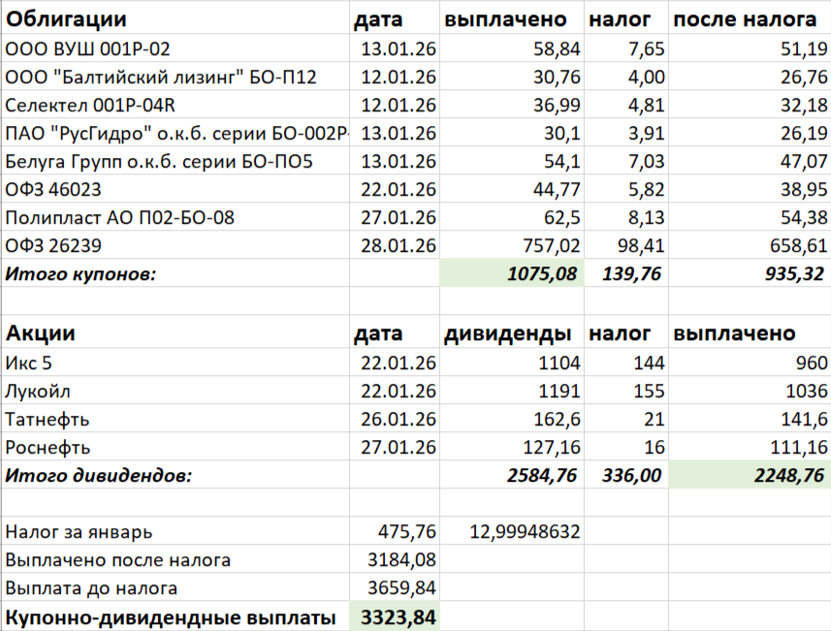Click dividend tax total 336,00

point(626,475)
